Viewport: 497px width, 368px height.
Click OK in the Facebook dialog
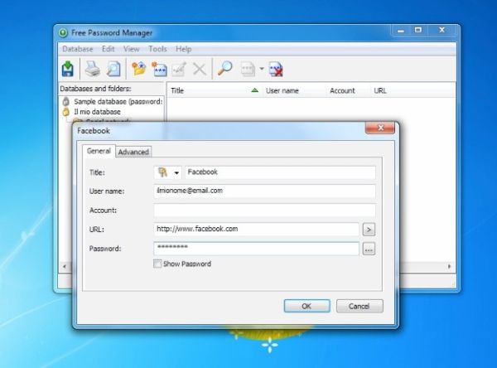[306, 306]
